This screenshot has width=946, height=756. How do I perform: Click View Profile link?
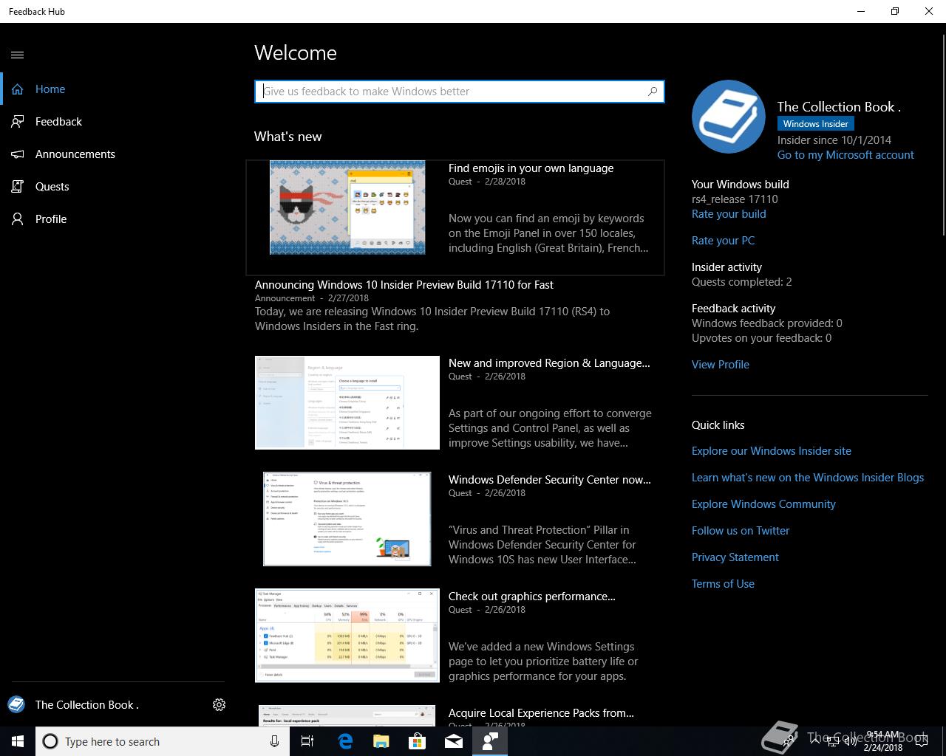(721, 365)
